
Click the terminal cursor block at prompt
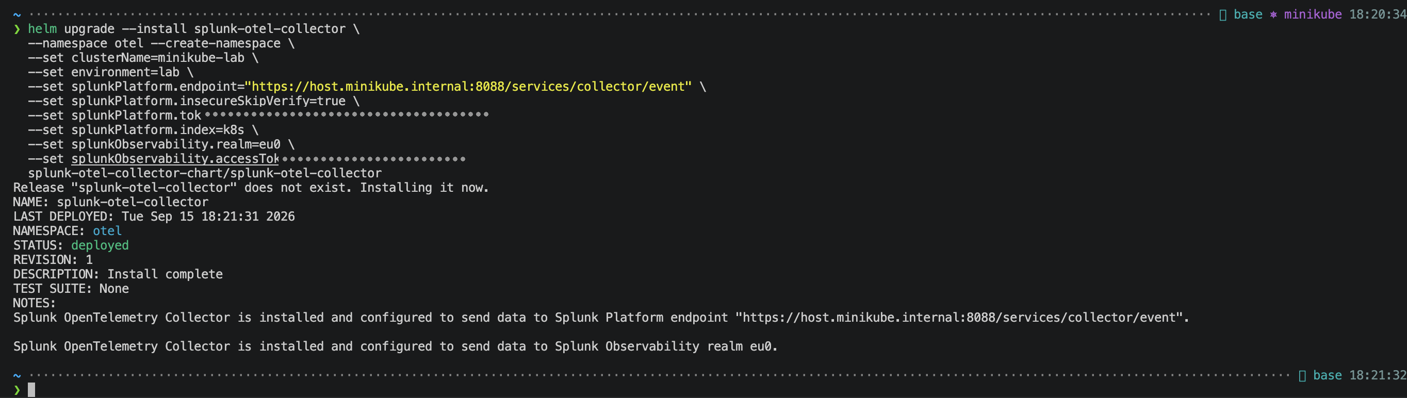click(31, 390)
